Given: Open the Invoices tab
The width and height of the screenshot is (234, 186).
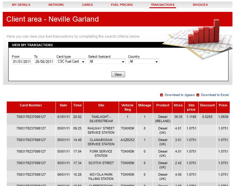Looking at the screenshot, I should (200, 5).
